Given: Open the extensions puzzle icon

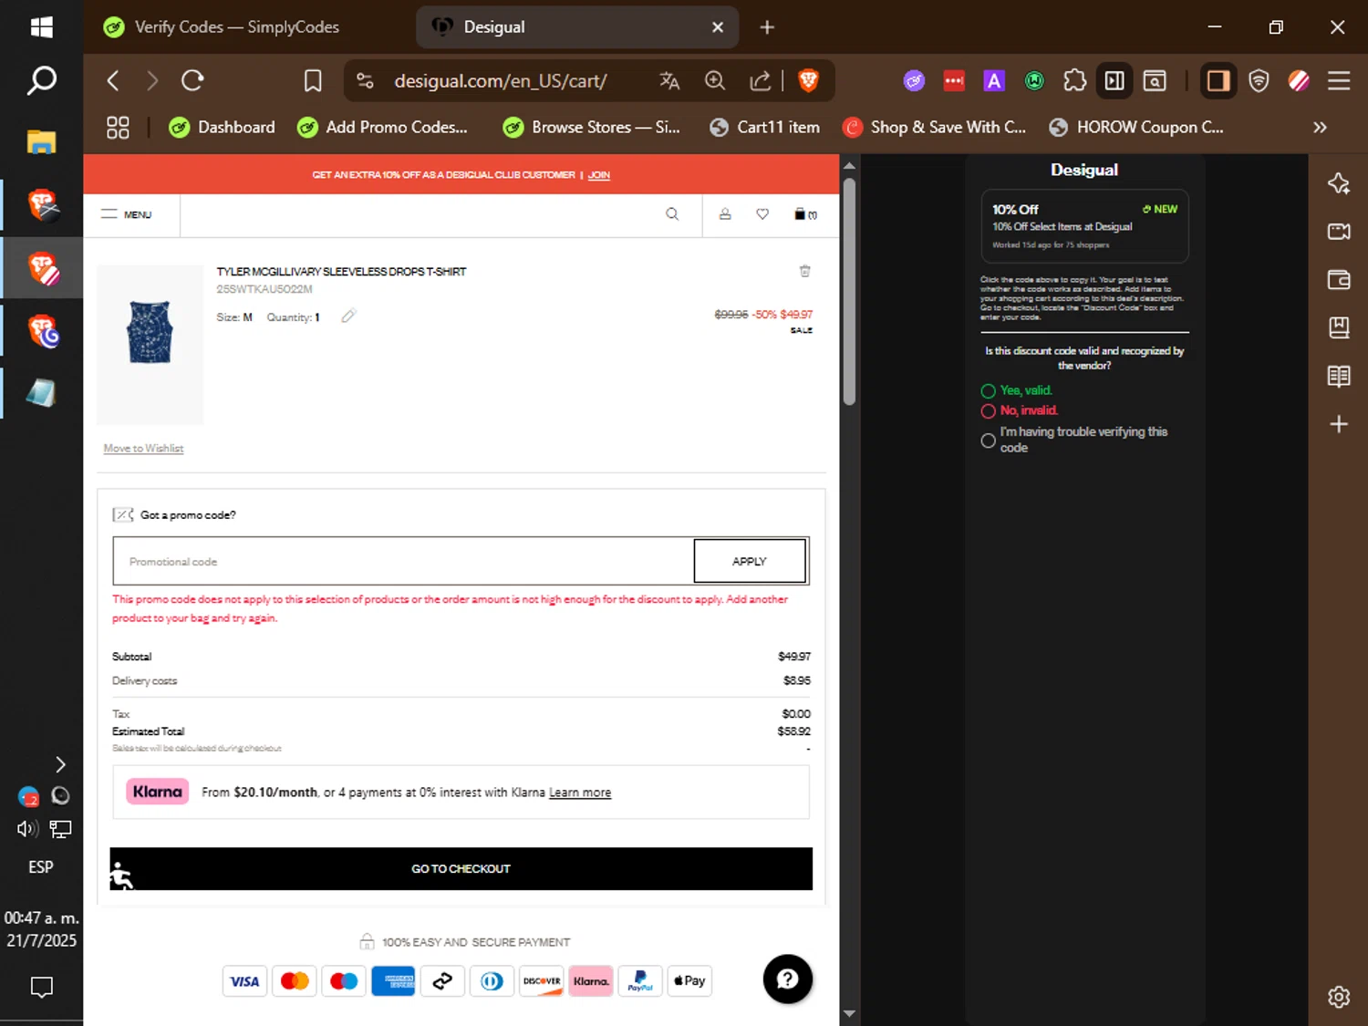Looking at the screenshot, I should (x=1075, y=81).
